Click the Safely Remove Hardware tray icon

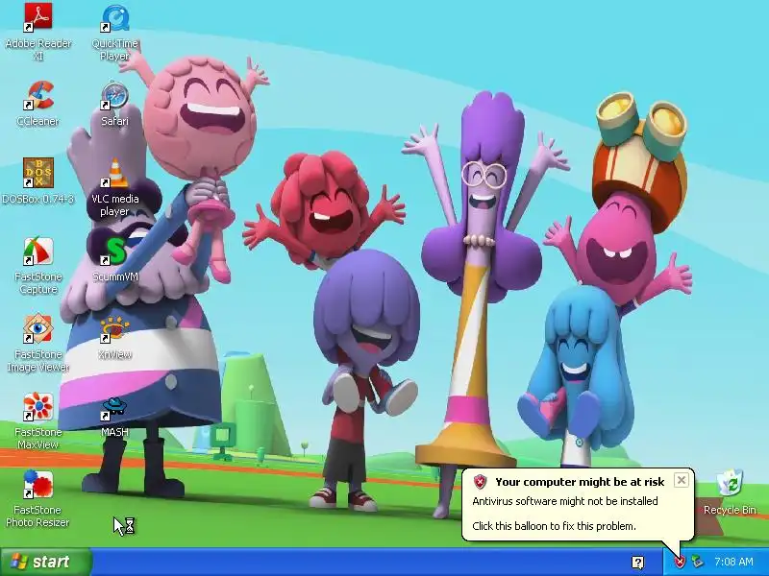697,562
